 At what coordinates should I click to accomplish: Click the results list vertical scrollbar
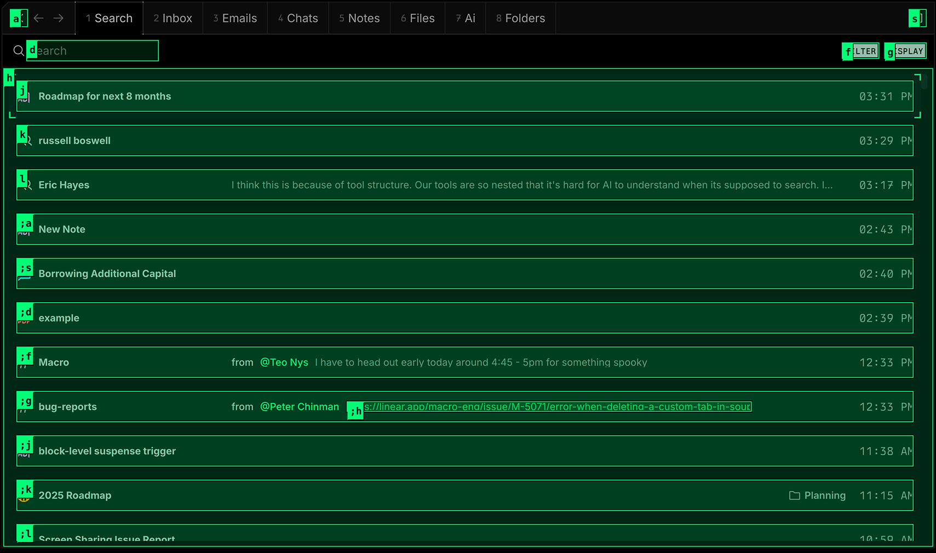point(924,82)
